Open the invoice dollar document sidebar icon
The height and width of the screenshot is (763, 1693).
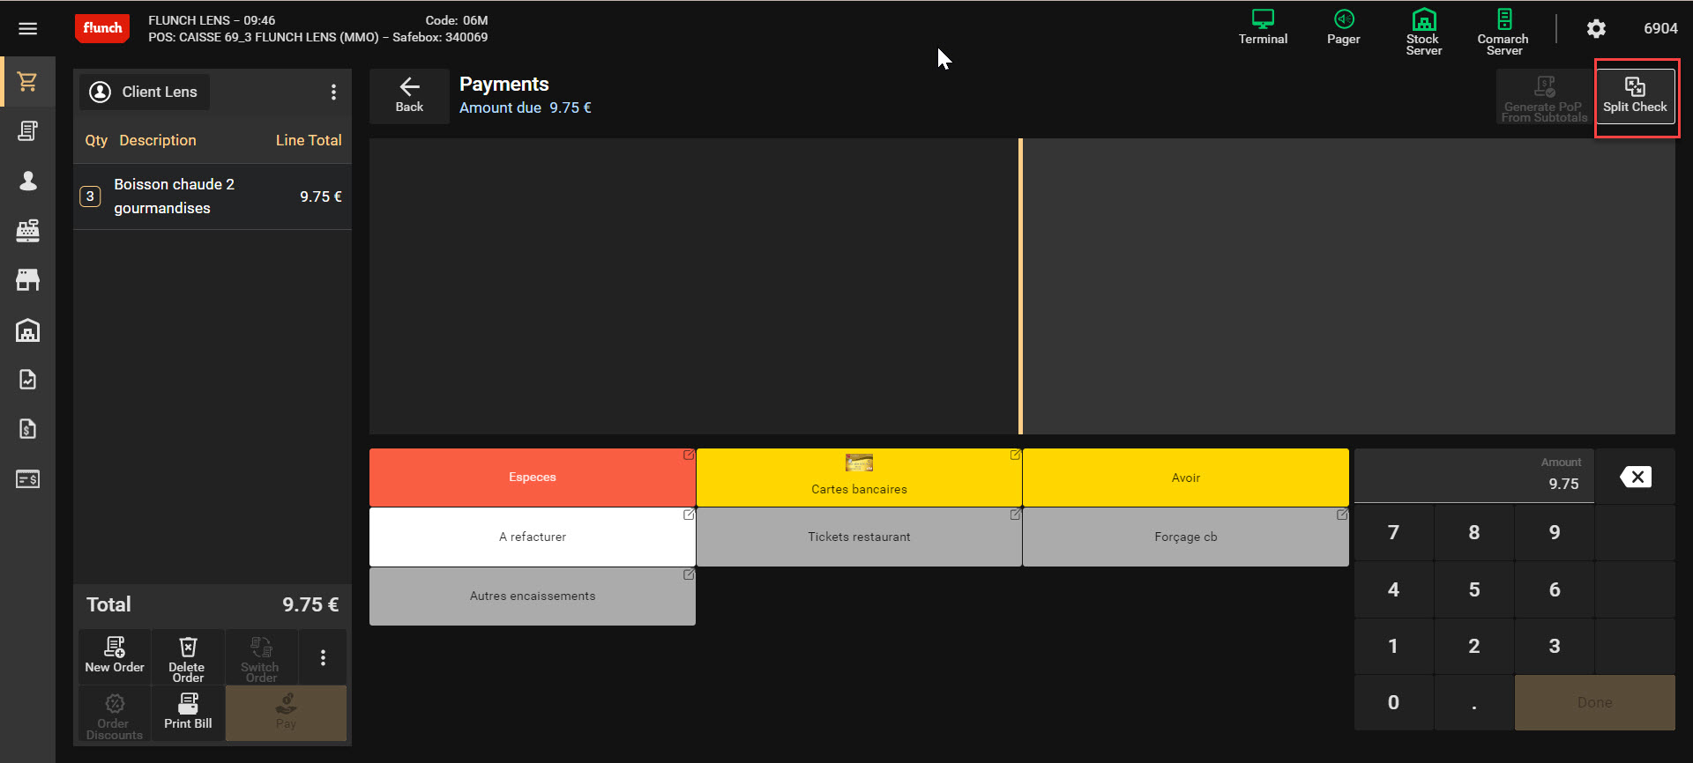coord(28,429)
